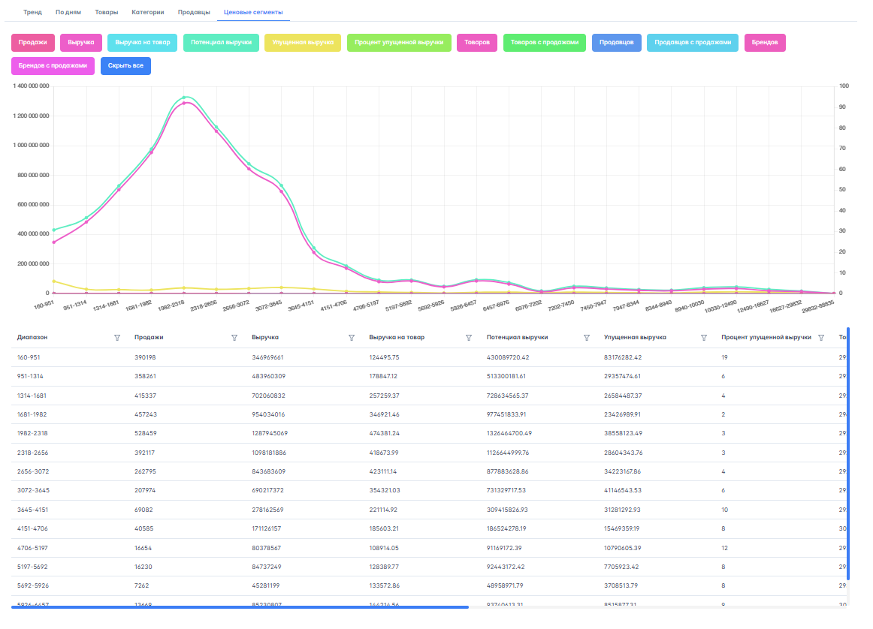Open the Категории tab
The width and height of the screenshot is (873, 629).
[147, 13]
